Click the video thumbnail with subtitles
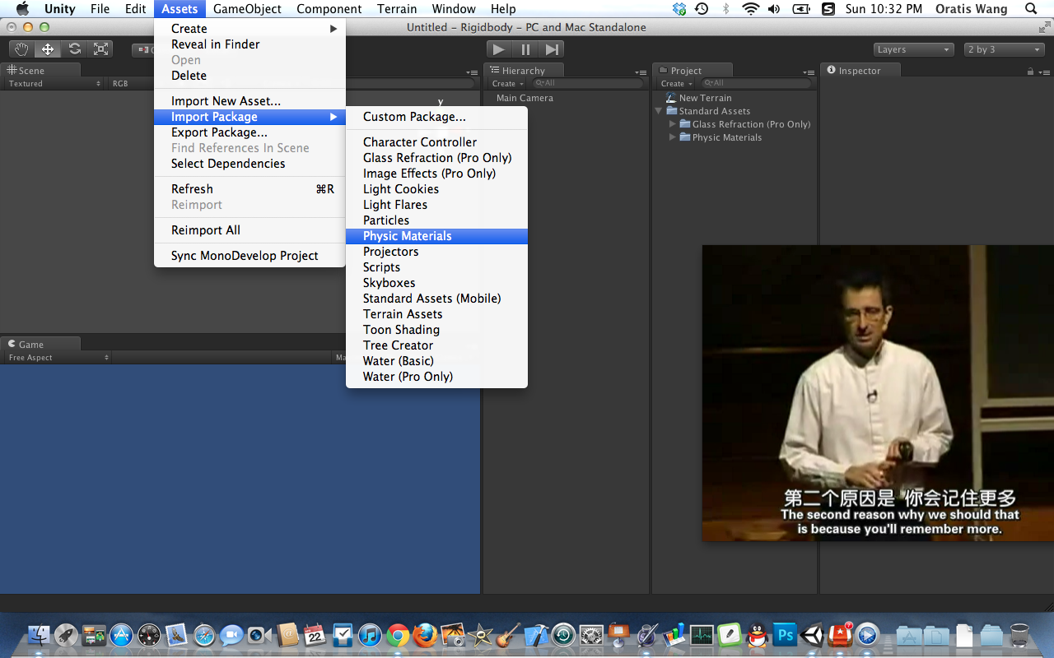This screenshot has width=1054, height=658. pyautogui.click(x=878, y=393)
